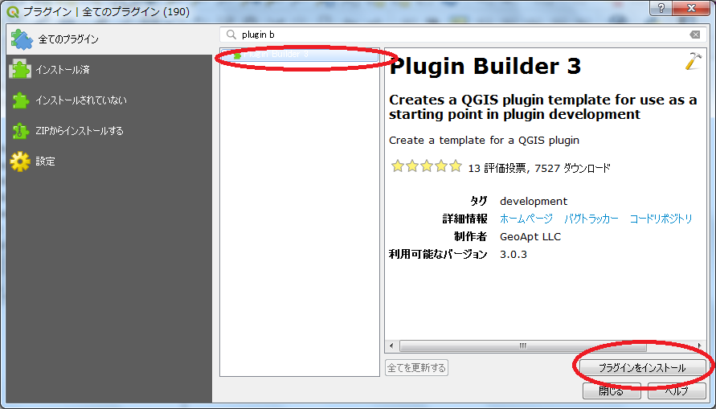Click the installed plugins puzzle icon

tap(20, 70)
